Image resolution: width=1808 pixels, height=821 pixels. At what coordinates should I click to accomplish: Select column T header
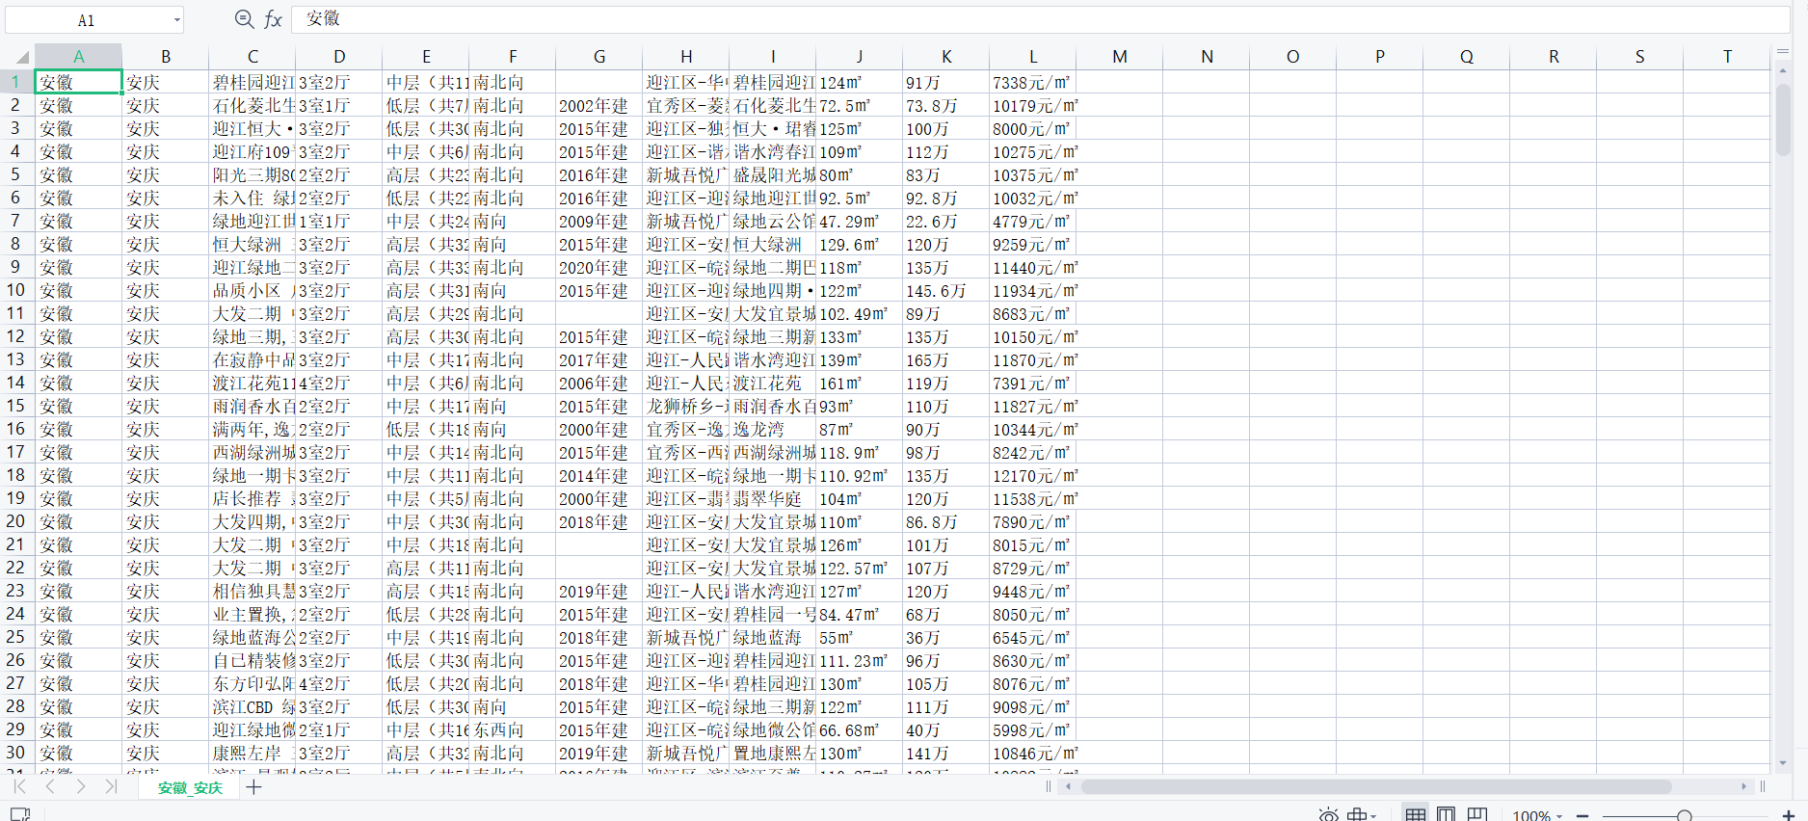[1727, 57]
